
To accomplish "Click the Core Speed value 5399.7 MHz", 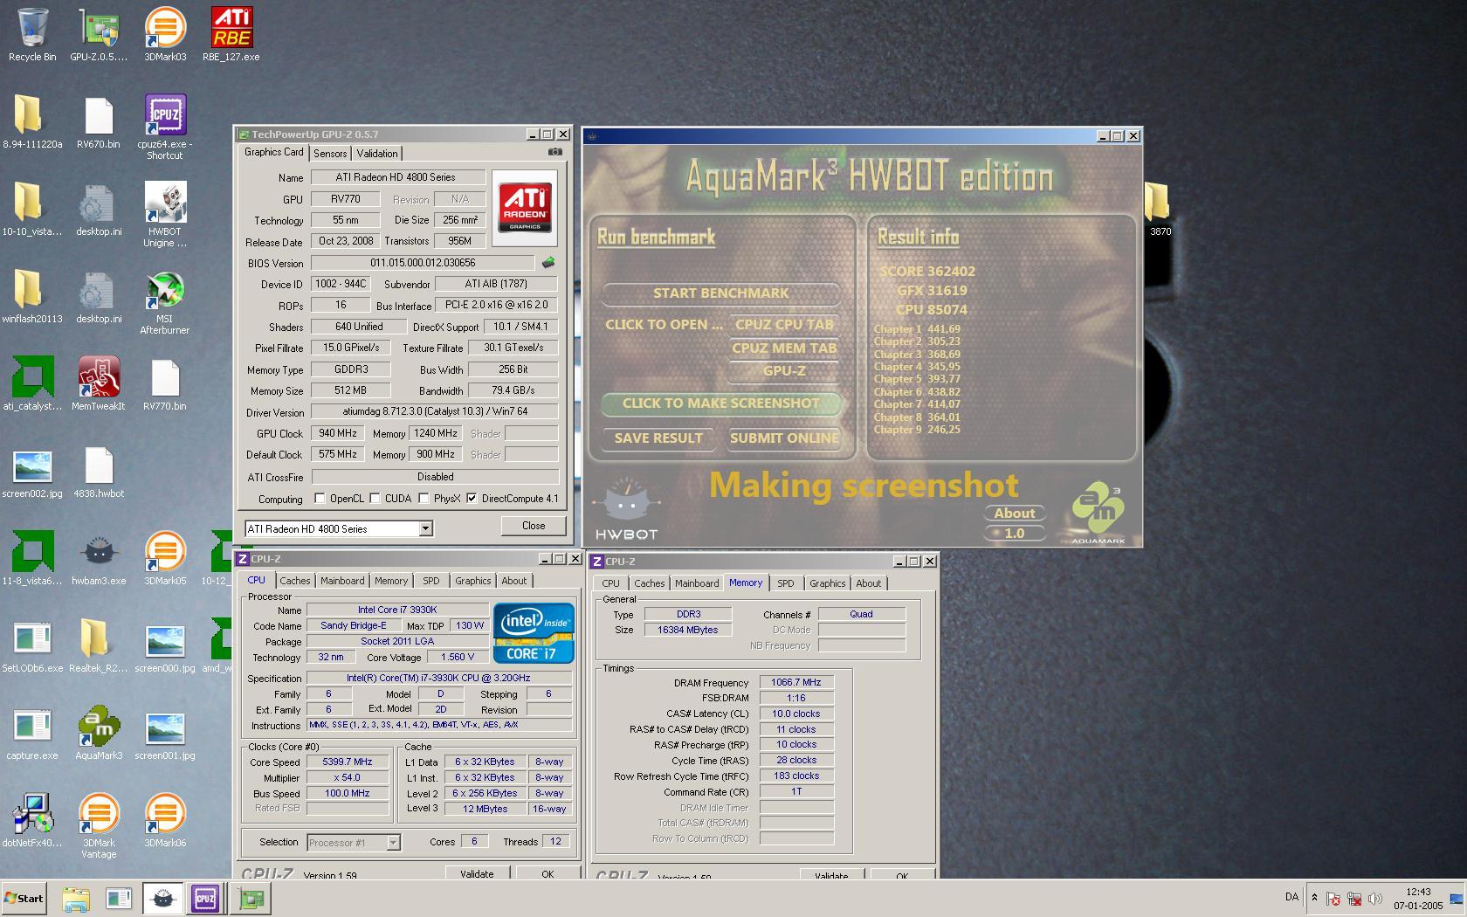I will click(x=348, y=762).
